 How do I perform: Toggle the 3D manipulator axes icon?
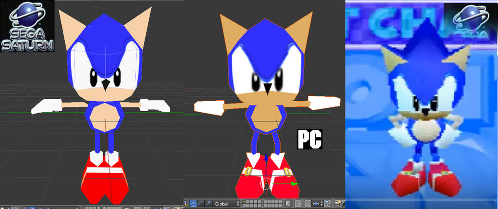tap(186, 204)
